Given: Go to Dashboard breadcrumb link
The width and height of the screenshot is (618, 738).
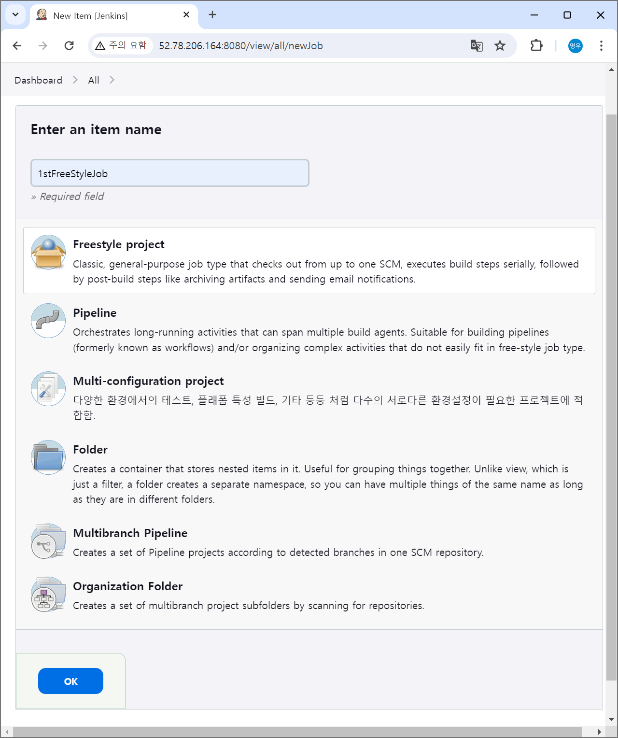Looking at the screenshot, I should click(38, 80).
